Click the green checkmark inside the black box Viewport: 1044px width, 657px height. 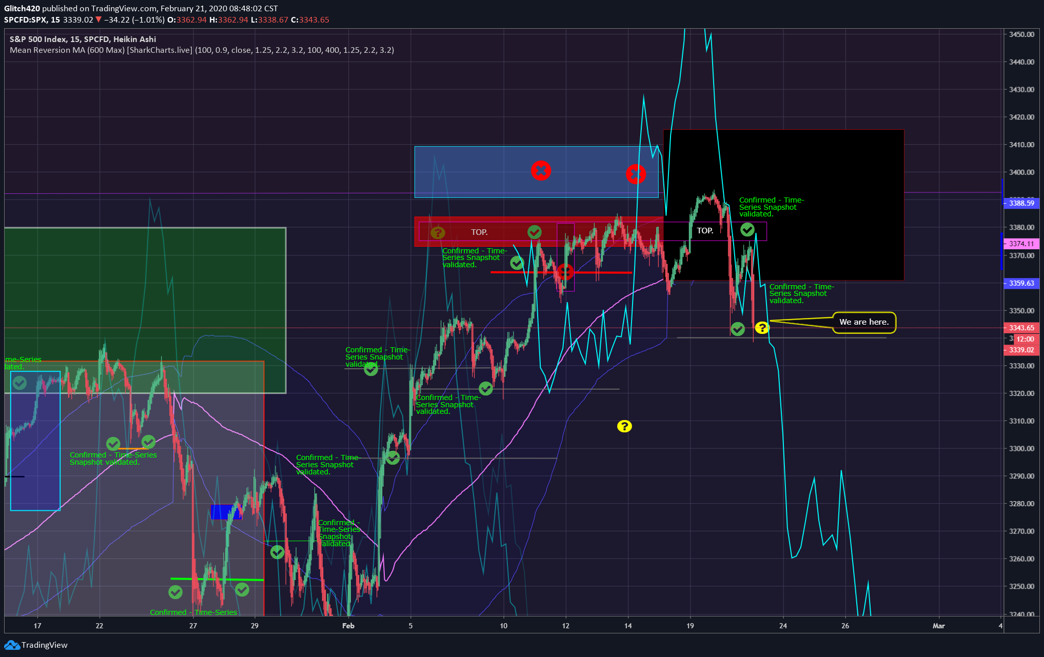[747, 229]
